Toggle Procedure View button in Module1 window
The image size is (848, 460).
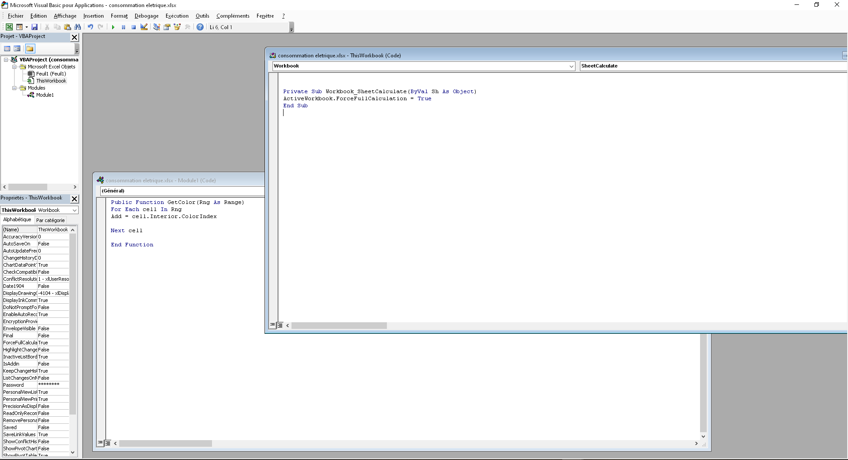pos(100,443)
